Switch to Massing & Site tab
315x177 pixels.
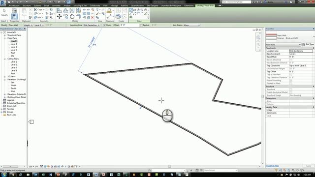click(80, 5)
